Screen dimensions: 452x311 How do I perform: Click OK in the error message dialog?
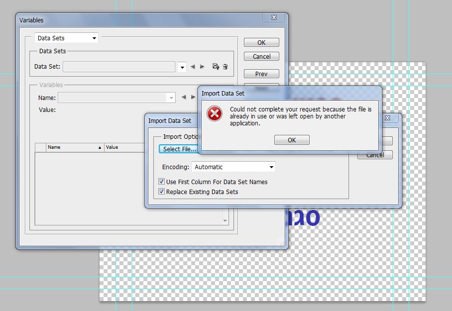click(x=292, y=140)
